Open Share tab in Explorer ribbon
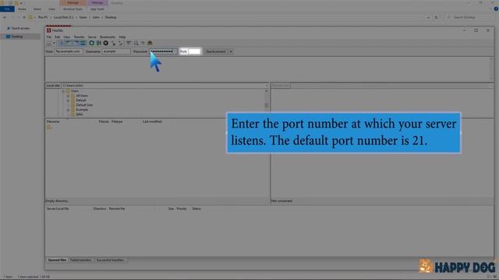 [x=37, y=9]
